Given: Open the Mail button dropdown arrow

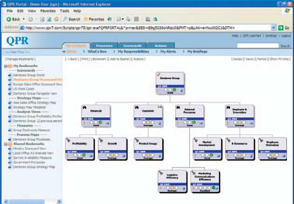Looking at the screenshot, I should tap(123, 19).
